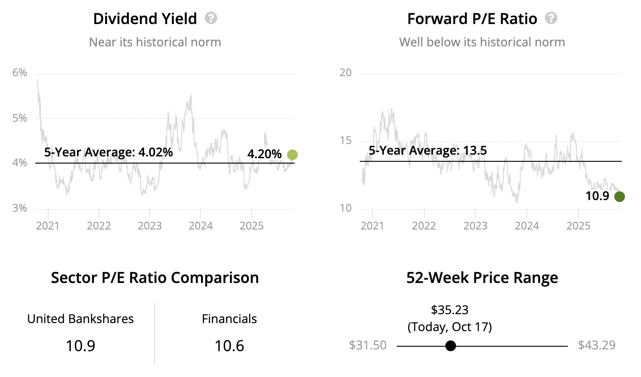641x377 pixels.
Task: Click the Sector P/E Ratio Comparison heading
Action: (x=155, y=278)
